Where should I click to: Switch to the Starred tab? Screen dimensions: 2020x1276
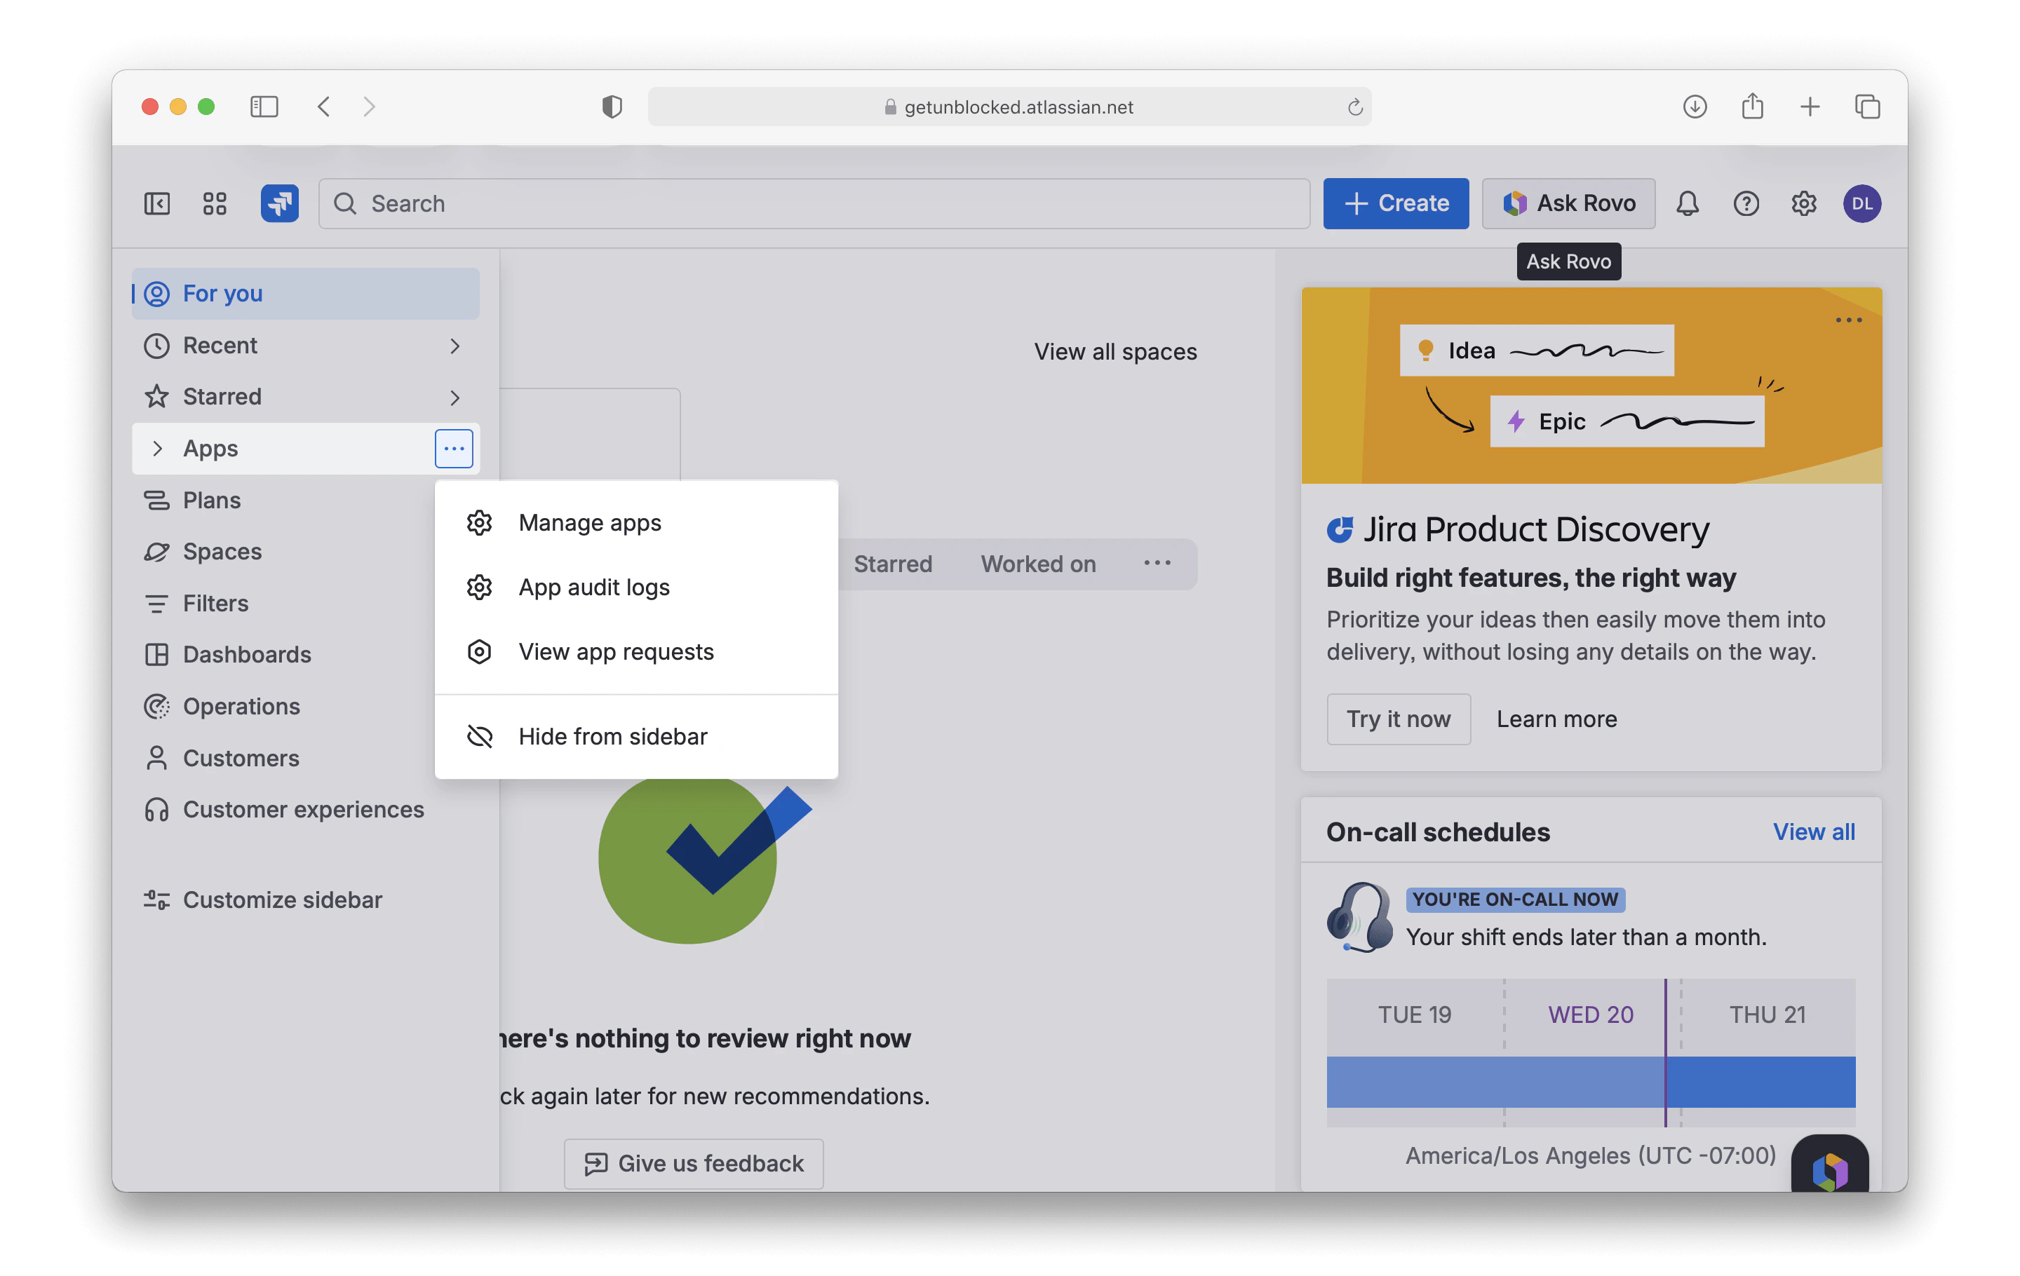893,564
